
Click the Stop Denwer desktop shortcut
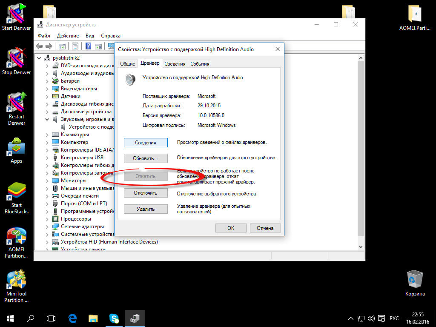tap(16, 61)
